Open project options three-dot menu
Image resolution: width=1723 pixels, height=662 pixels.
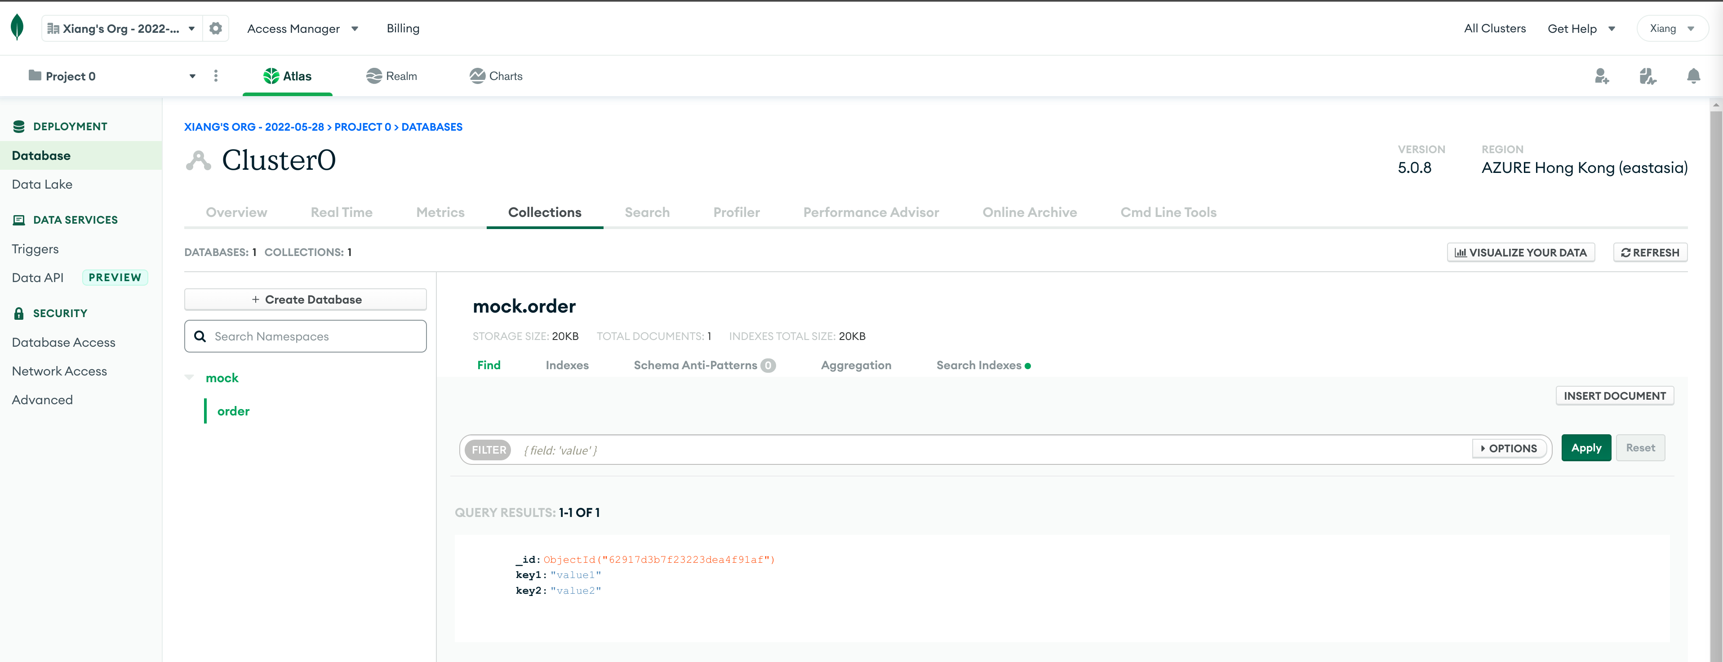(x=215, y=75)
